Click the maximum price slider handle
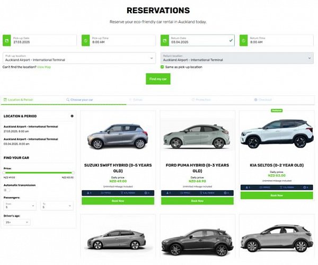This screenshot has height=265, width=318. (73, 173)
